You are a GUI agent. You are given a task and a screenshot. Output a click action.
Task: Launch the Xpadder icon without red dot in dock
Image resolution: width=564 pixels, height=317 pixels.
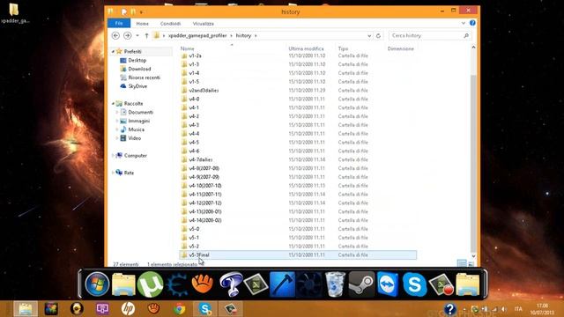(x=256, y=284)
